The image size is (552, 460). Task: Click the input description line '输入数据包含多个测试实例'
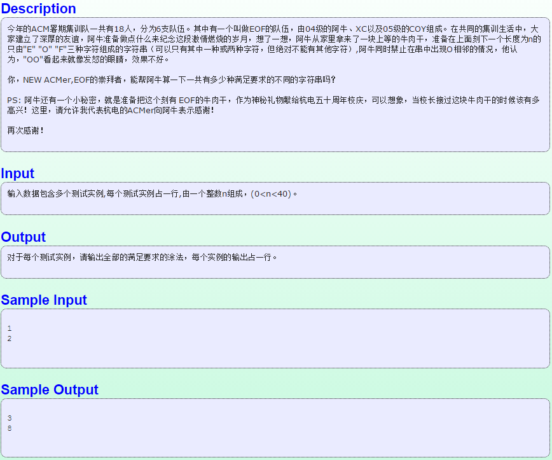coord(152,193)
